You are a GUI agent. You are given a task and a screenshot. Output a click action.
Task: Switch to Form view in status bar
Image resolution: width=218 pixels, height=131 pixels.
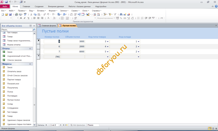click(210, 129)
